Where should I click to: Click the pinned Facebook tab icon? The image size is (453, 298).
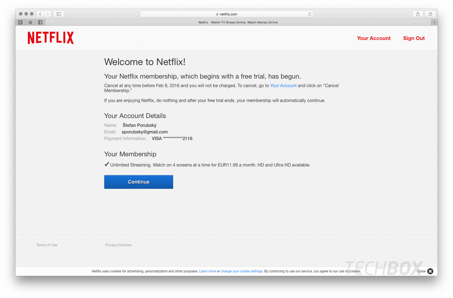(40, 22)
